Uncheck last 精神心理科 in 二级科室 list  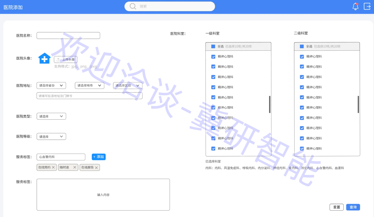[302, 149]
